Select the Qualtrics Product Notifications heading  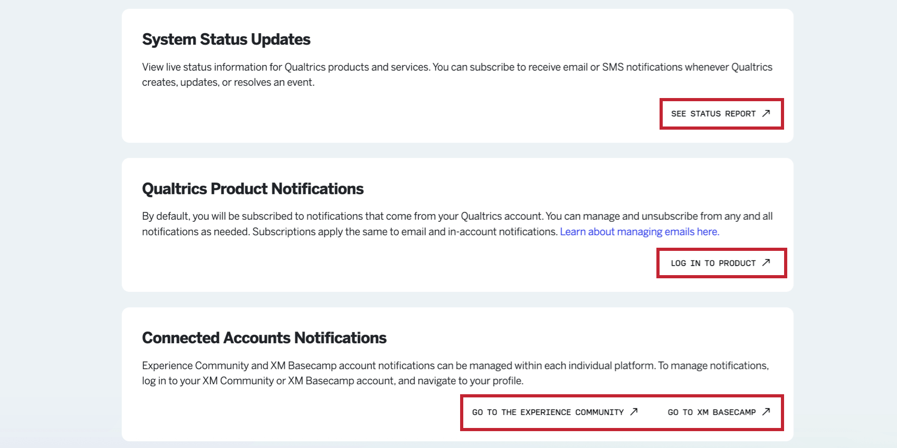coord(253,188)
